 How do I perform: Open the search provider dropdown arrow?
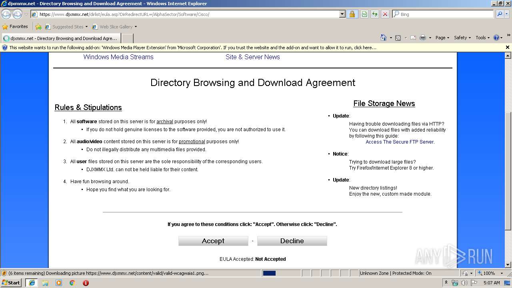click(507, 14)
